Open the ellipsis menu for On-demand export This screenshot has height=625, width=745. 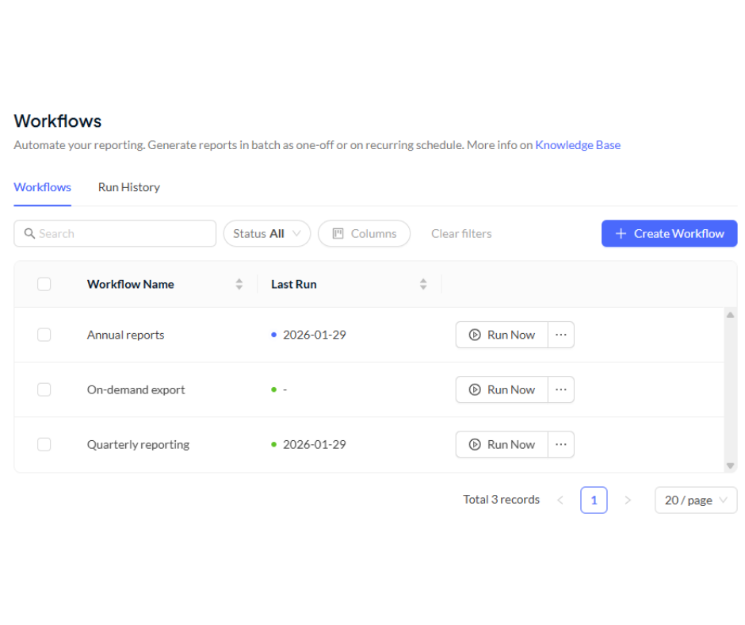[561, 389]
